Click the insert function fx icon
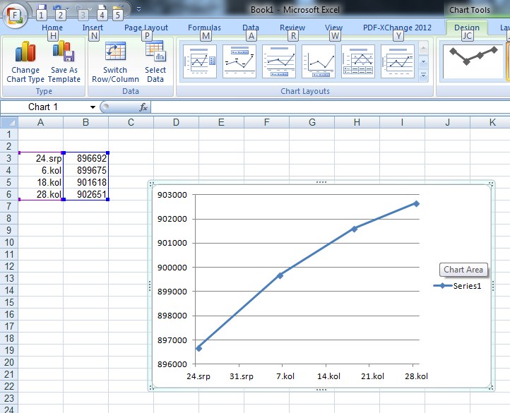Image resolution: width=510 pixels, height=413 pixels. (143, 107)
